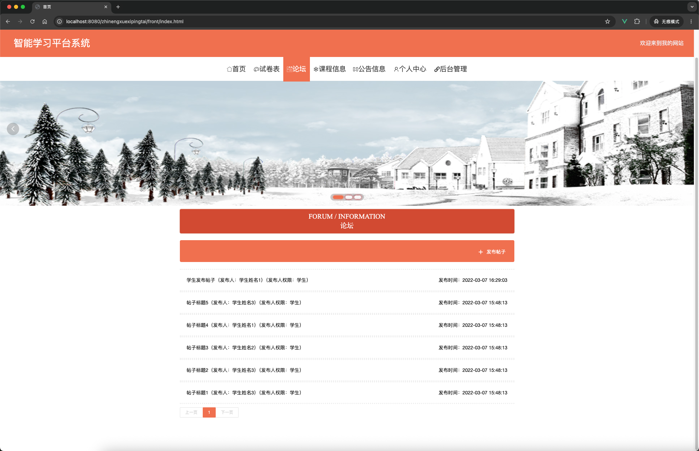Image resolution: width=699 pixels, height=451 pixels.
Task: Open 后台管理 navigation item
Action: pos(451,69)
